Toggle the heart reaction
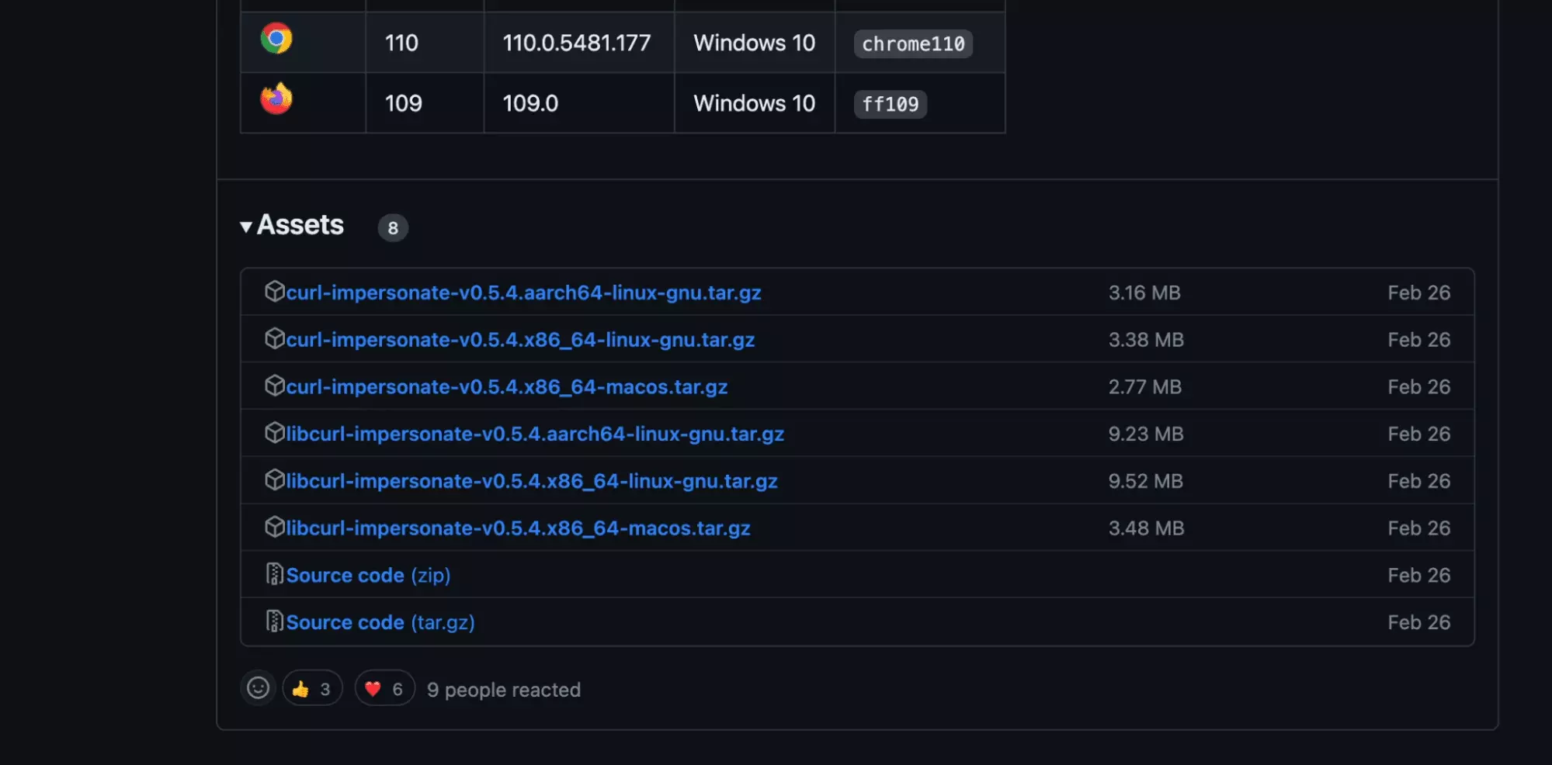 384,689
